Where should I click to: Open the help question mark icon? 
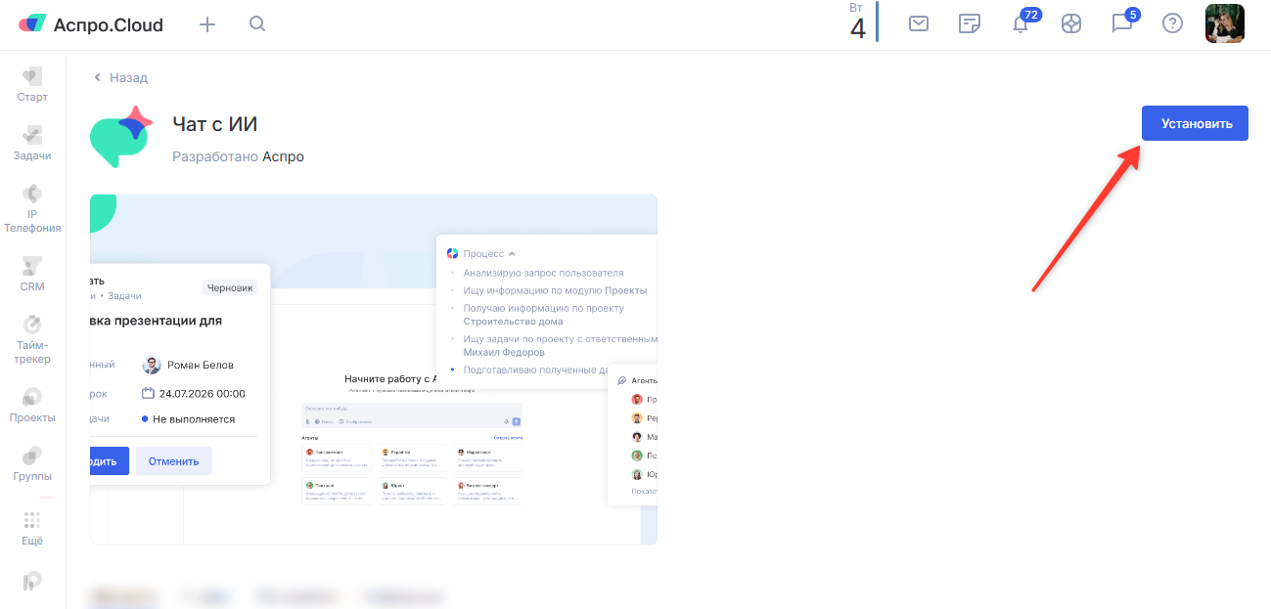pyautogui.click(x=1172, y=23)
